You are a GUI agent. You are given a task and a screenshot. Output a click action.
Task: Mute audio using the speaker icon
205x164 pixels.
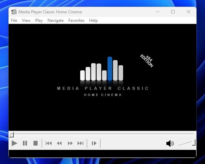(170, 143)
